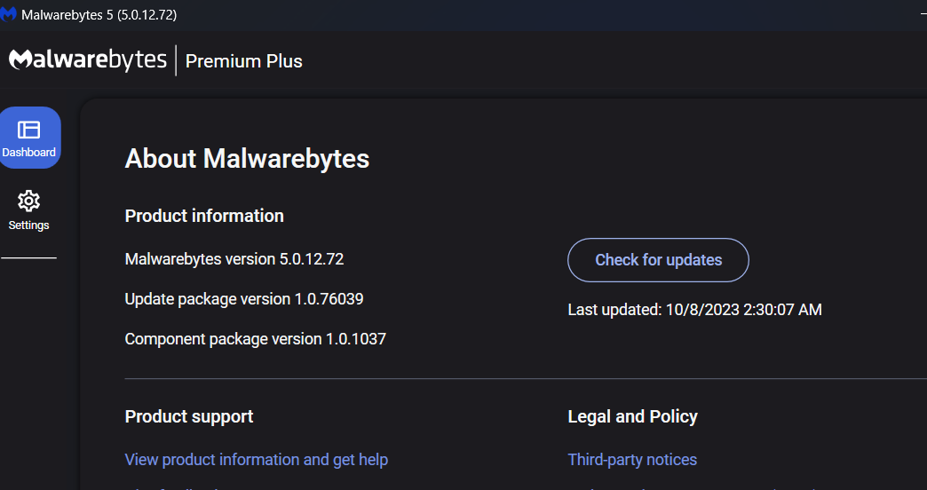Click the About Malwarebytes heading
Viewport: 927px width, 490px height.
(247, 158)
